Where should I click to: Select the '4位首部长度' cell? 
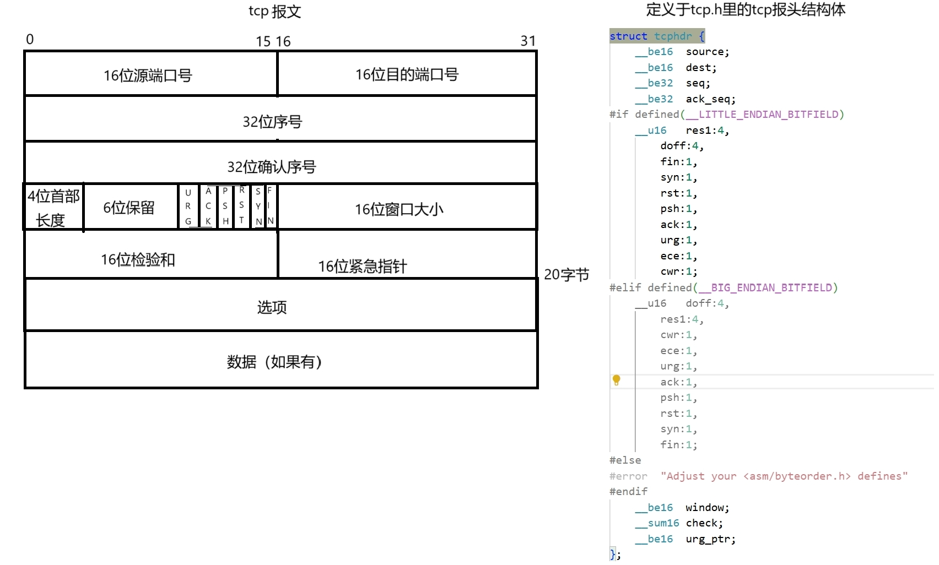tap(53, 207)
